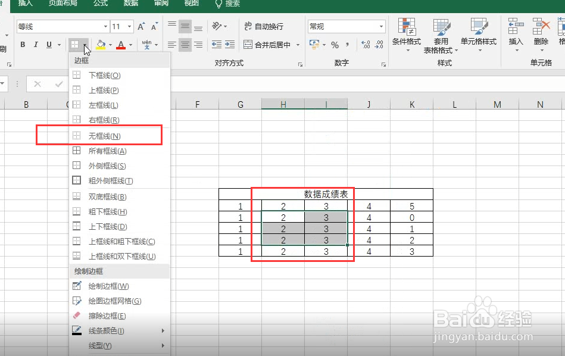Screen dimensions: 565x356
Task: Click the phonetic guide wén icon
Action: (x=146, y=45)
